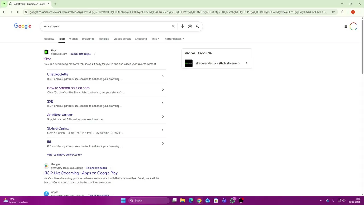Expand the SXB sitelink chevron
364x205 pixels.
click(x=163, y=103)
